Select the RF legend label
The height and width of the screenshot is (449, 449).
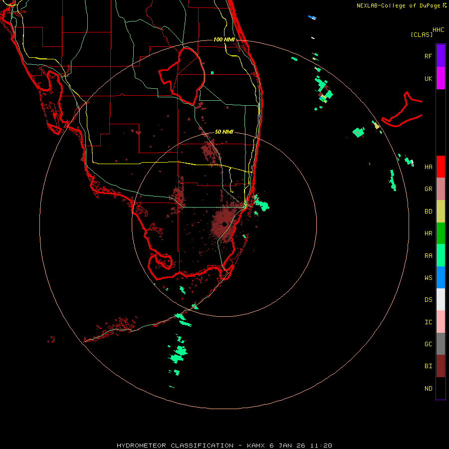[428, 56]
